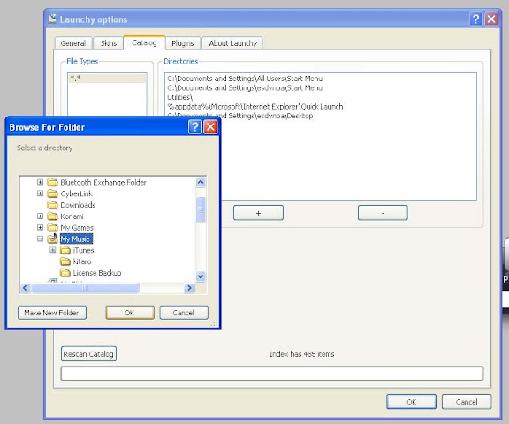Close the Browse For Folder dialog
This screenshot has height=424, width=509.
(x=210, y=127)
